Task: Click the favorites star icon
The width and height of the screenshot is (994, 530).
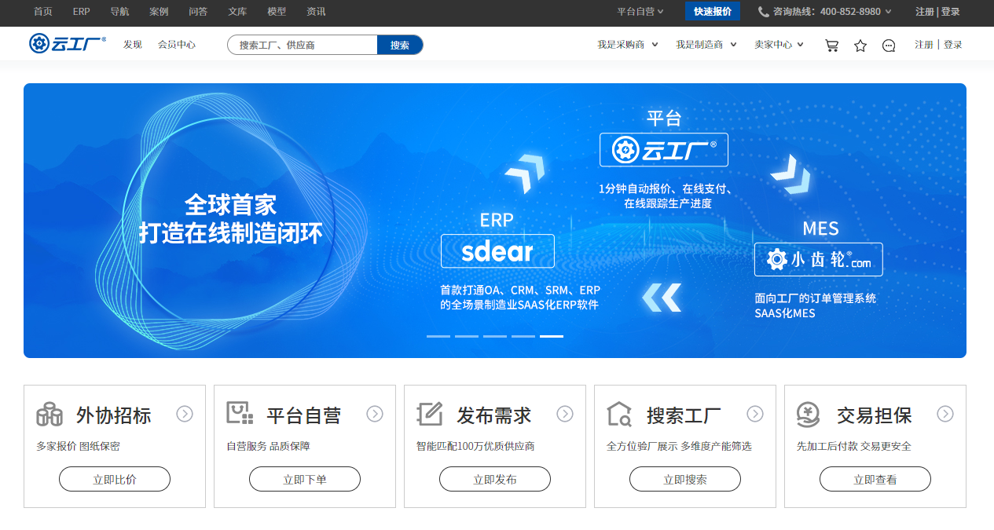Action: 860,46
